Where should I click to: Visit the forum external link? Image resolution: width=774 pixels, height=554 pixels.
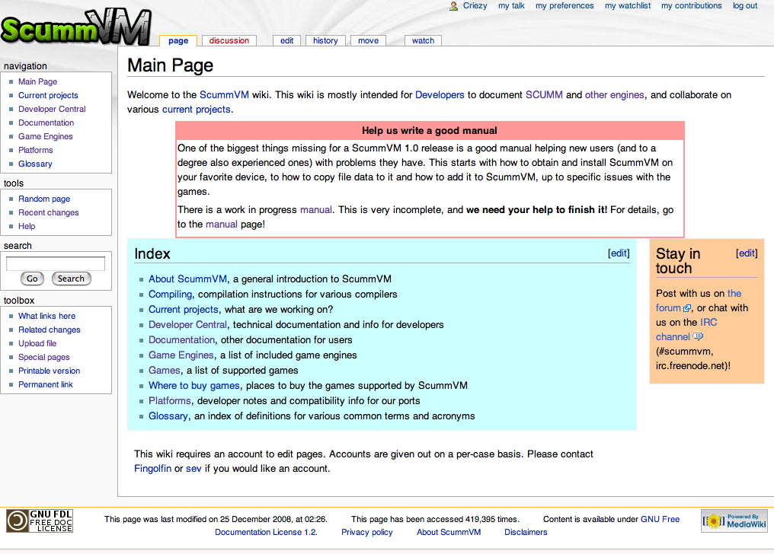click(x=668, y=308)
